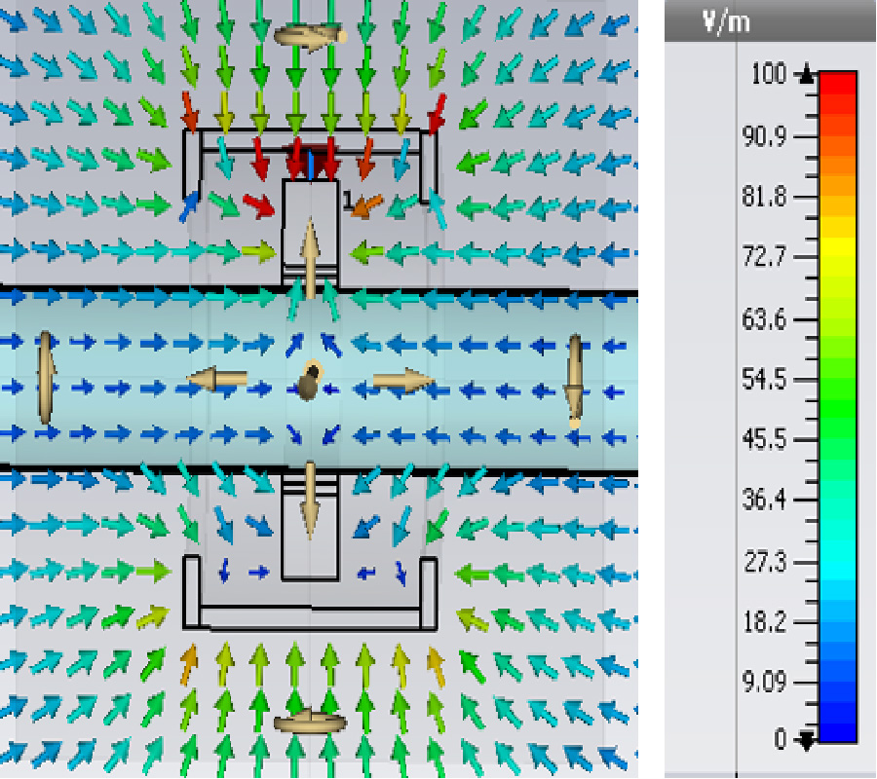Image resolution: width=877 pixels, height=779 pixels.
Task: Select the blue port cone above port 1
Action: point(311,166)
